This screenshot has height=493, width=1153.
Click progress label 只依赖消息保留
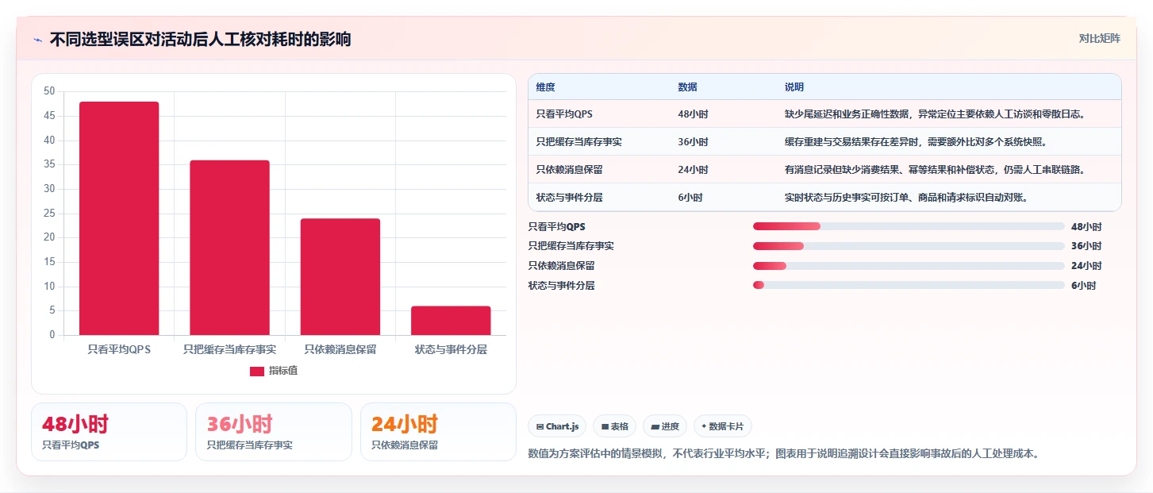tap(562, 266)
